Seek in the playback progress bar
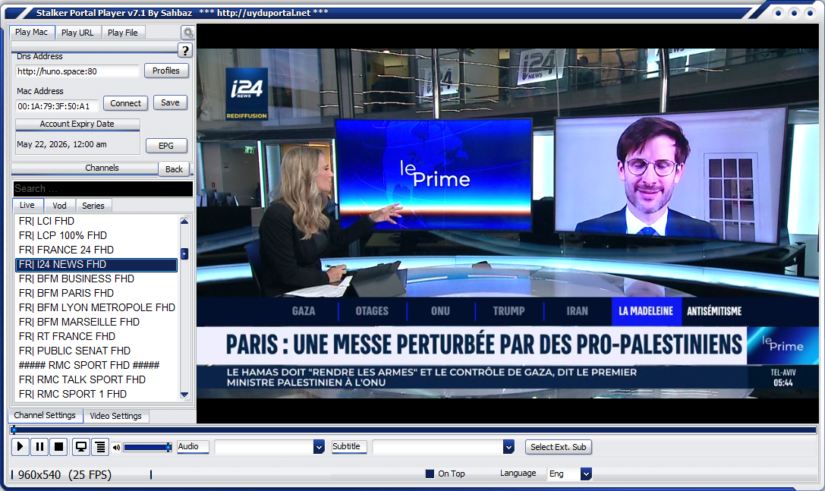This screenshot has width=825, height=491. [414, 430]
